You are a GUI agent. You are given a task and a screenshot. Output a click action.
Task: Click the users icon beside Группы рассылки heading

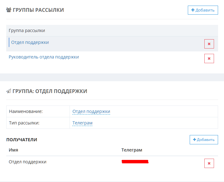[9, 10]
